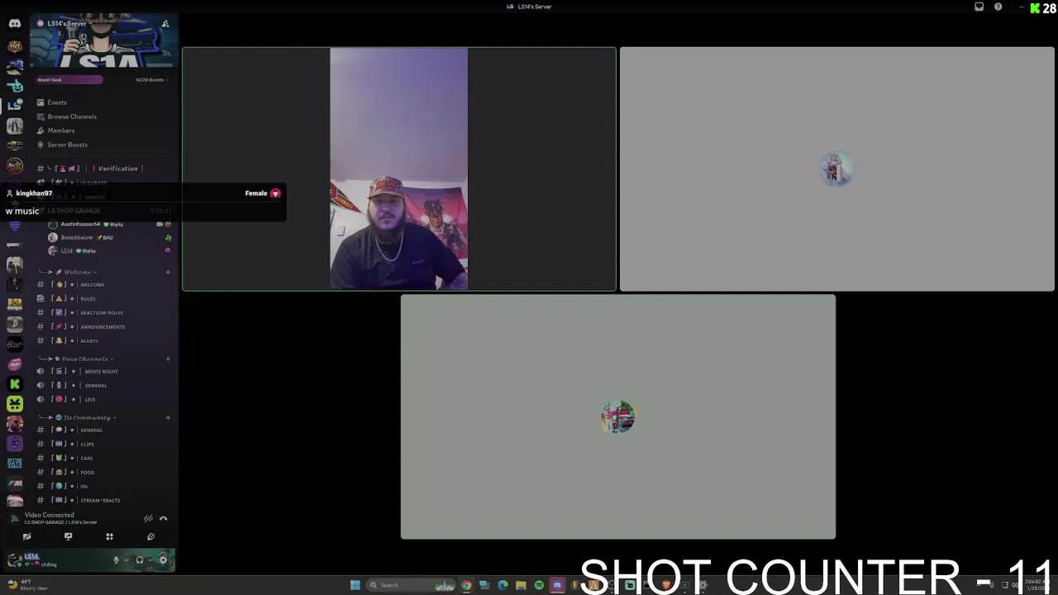The image size is (1058, 595).
Task: Open headphone output options arrow
Action: click(x=150, y=559)
